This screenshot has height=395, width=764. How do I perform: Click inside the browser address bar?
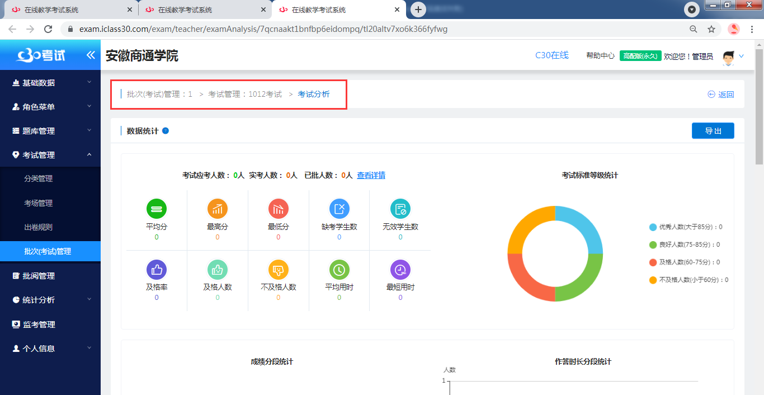pos(336,29)
